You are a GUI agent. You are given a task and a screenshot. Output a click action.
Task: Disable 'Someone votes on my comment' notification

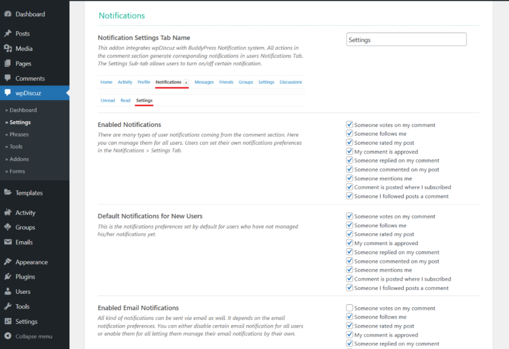tap(349, 124)
